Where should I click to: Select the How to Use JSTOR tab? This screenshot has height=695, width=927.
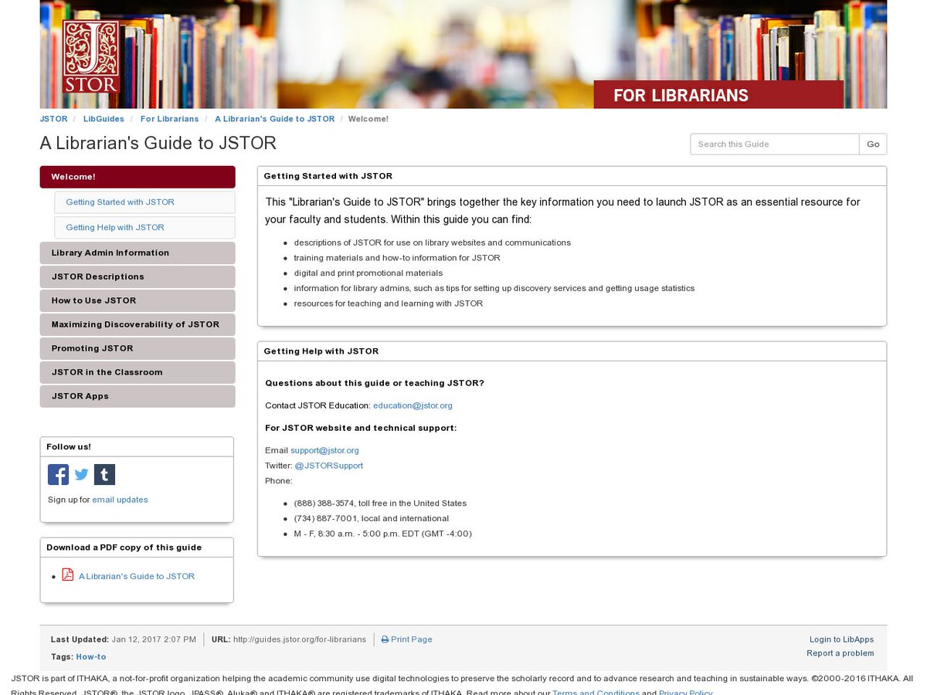click(x=138, y=300)
